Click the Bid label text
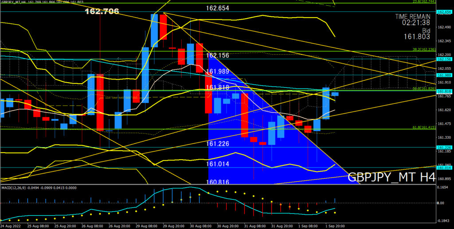 [x=426, y=31]
